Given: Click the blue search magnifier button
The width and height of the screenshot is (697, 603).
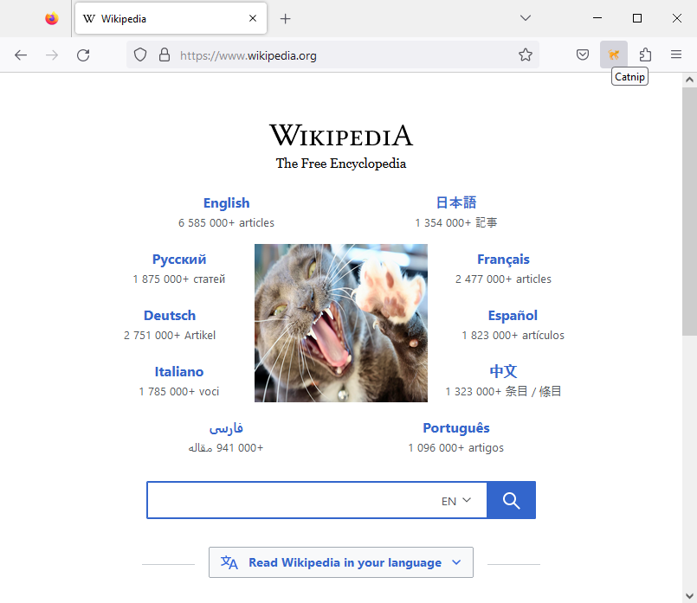Looking at the screenshot, I should pos(511,500).
